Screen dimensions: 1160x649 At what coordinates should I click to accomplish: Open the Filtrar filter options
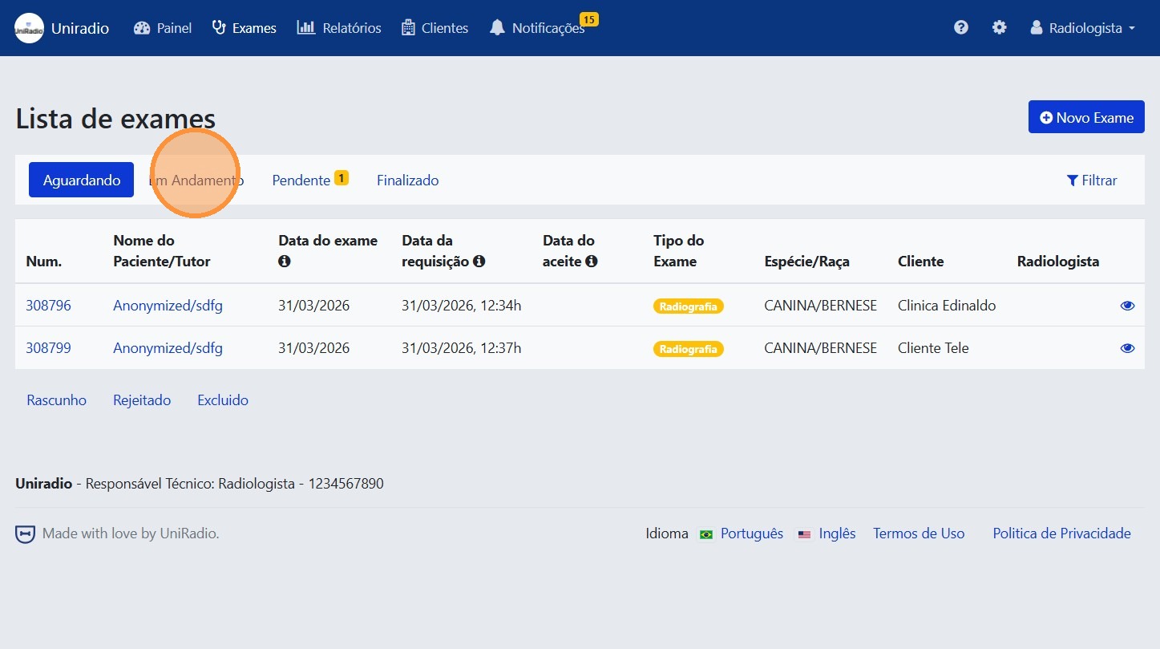click(x=1091, y=181)
